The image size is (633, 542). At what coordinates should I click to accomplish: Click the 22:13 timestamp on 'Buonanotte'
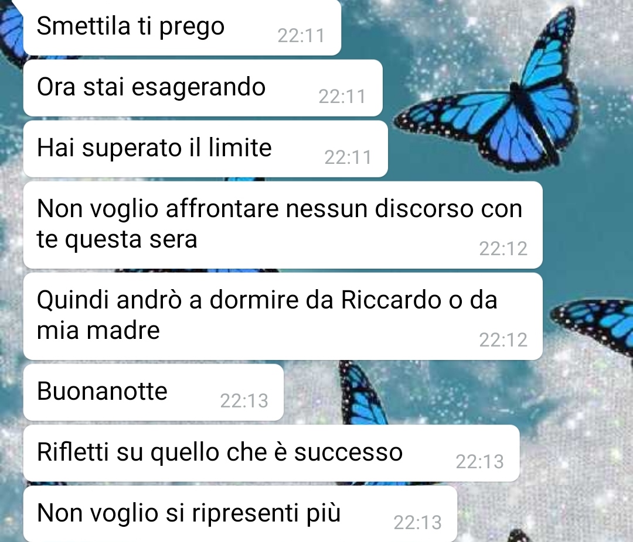coord(244,402)
